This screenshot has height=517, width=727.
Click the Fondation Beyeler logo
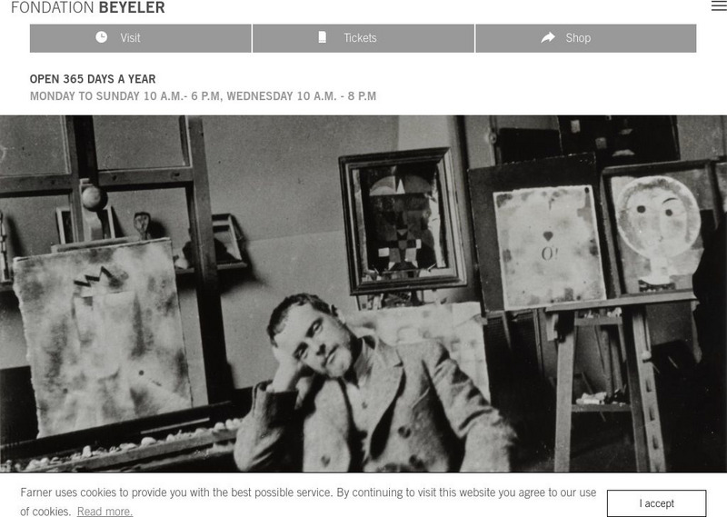point(87,7)
